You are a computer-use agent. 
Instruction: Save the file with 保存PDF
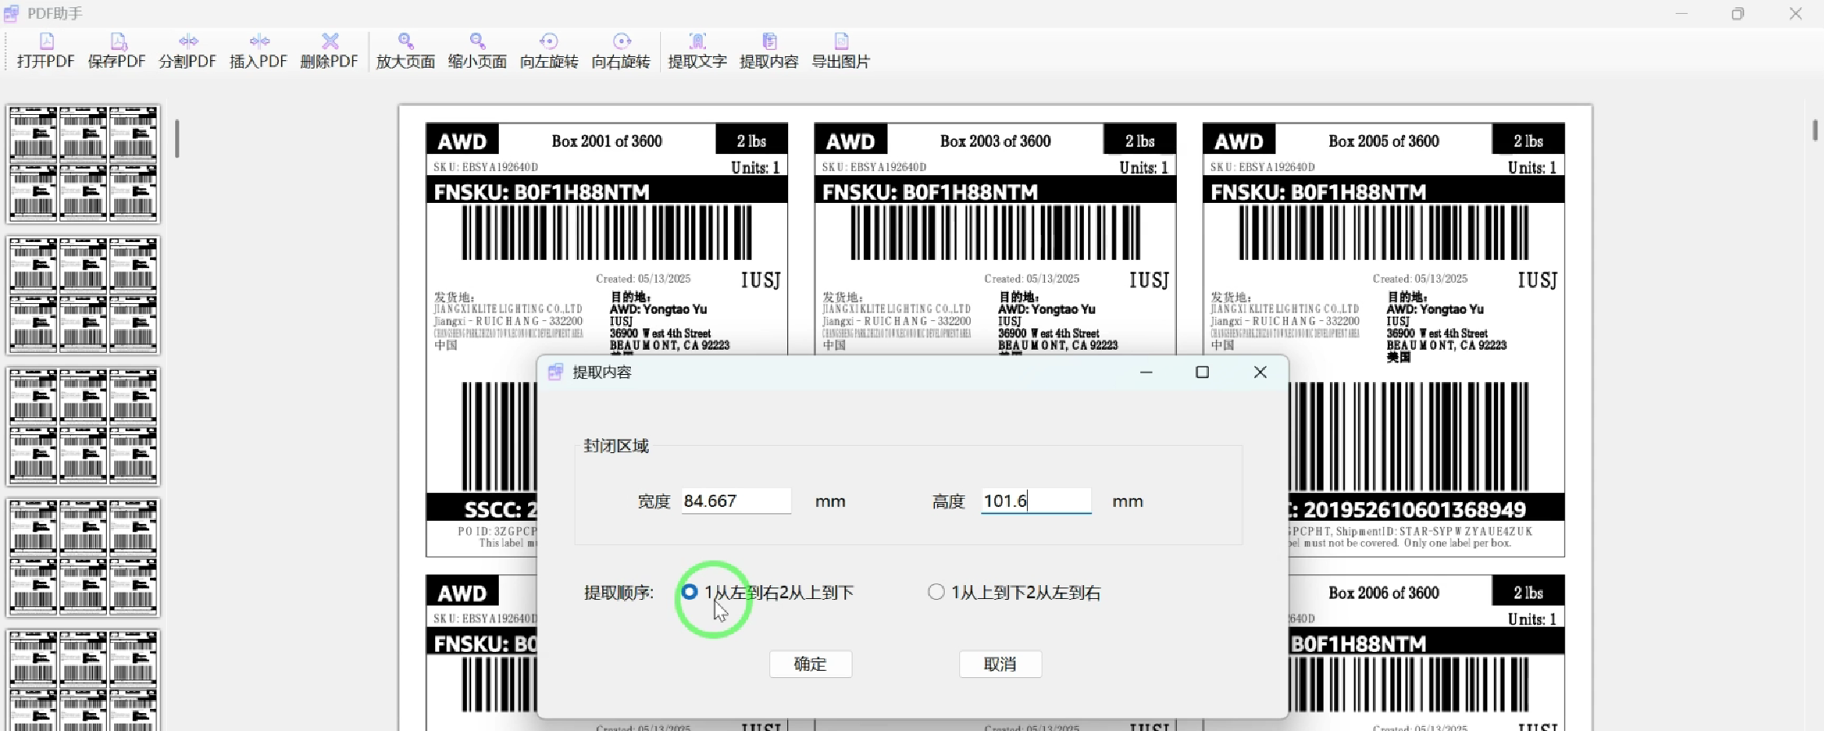click(117, 51)
